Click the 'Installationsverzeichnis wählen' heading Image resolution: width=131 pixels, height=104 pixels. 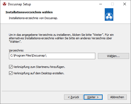tap(29, 12)
